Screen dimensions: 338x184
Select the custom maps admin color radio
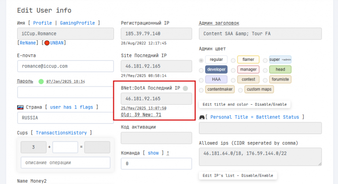[240, 90]
